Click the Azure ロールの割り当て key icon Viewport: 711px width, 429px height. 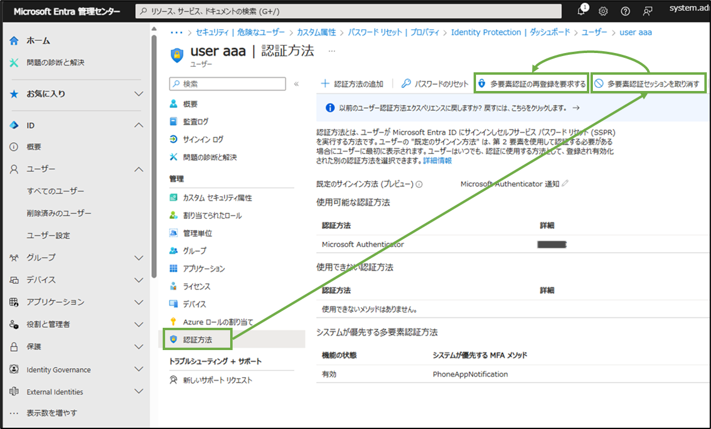pyautogui.click(x=173, y=322)
